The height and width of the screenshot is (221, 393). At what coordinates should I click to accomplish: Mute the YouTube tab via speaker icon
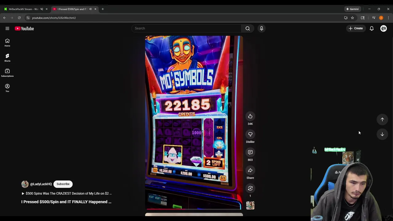(x=90, y=9)
